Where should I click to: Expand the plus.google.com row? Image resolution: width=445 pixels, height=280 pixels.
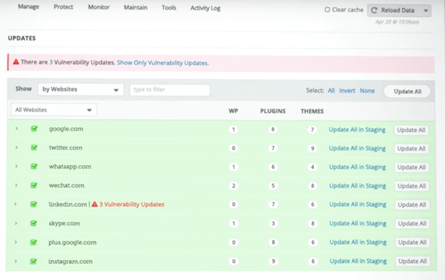[16, 242]
